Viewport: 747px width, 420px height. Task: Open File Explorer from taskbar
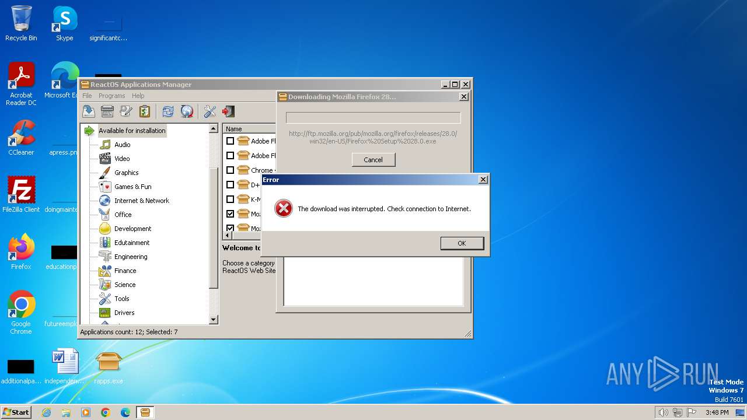pos(66,412)
